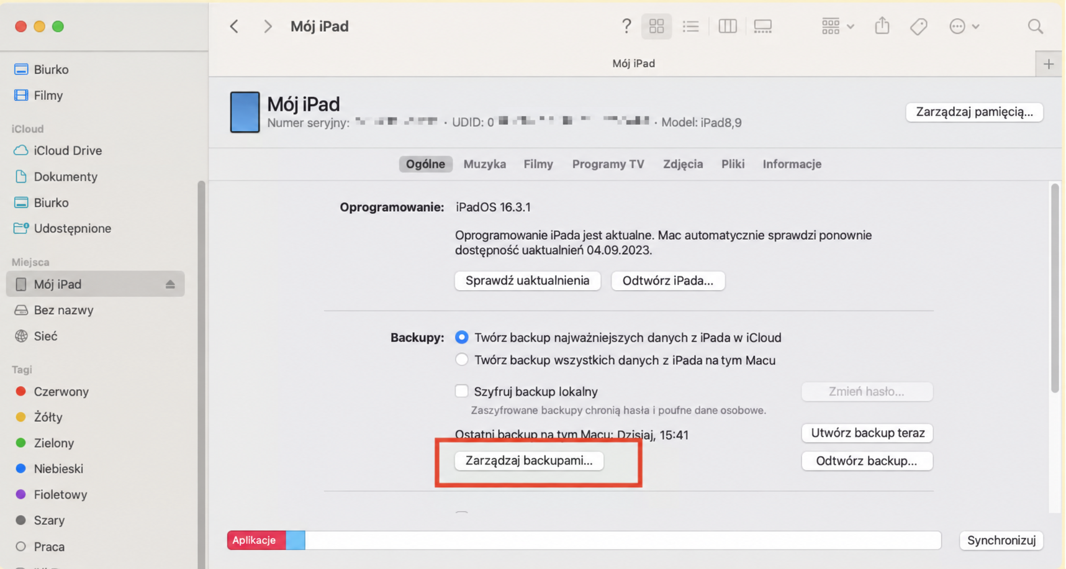Switch to the Zdjęcia tab
Viewport: 1066px width, 569px height.
click(683, 164)
